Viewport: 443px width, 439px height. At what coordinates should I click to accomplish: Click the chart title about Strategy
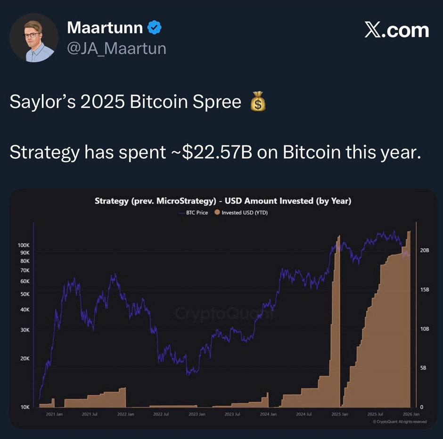click(222, 201)
